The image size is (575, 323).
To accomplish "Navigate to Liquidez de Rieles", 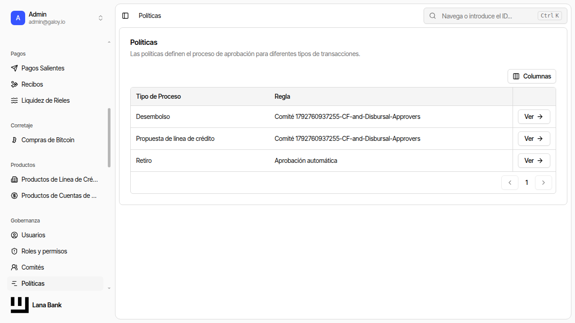I will coord(55,100).
